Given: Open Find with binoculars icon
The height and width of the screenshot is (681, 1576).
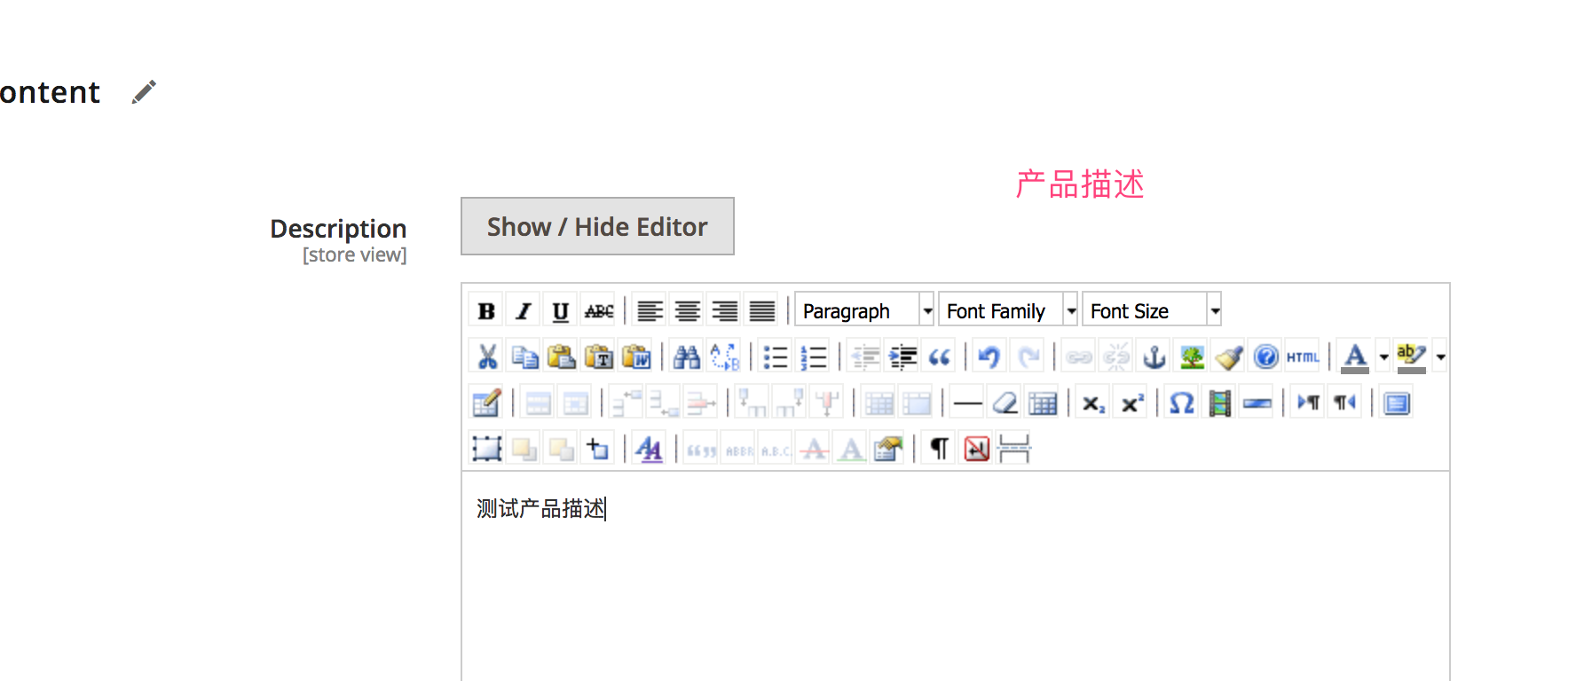Looking at the screenshot, I should tap(687, 356).
